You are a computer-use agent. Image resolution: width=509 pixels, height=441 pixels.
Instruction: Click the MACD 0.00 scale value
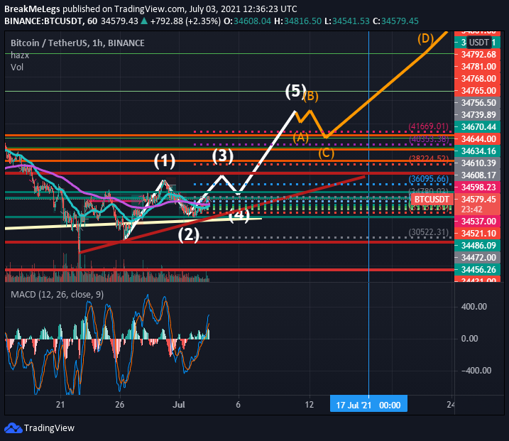point(469,339)
